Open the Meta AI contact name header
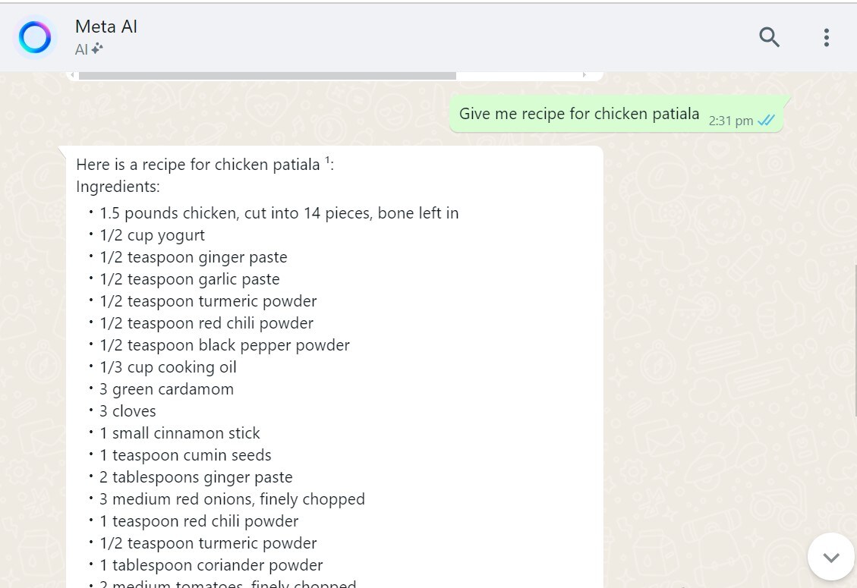 106,27
